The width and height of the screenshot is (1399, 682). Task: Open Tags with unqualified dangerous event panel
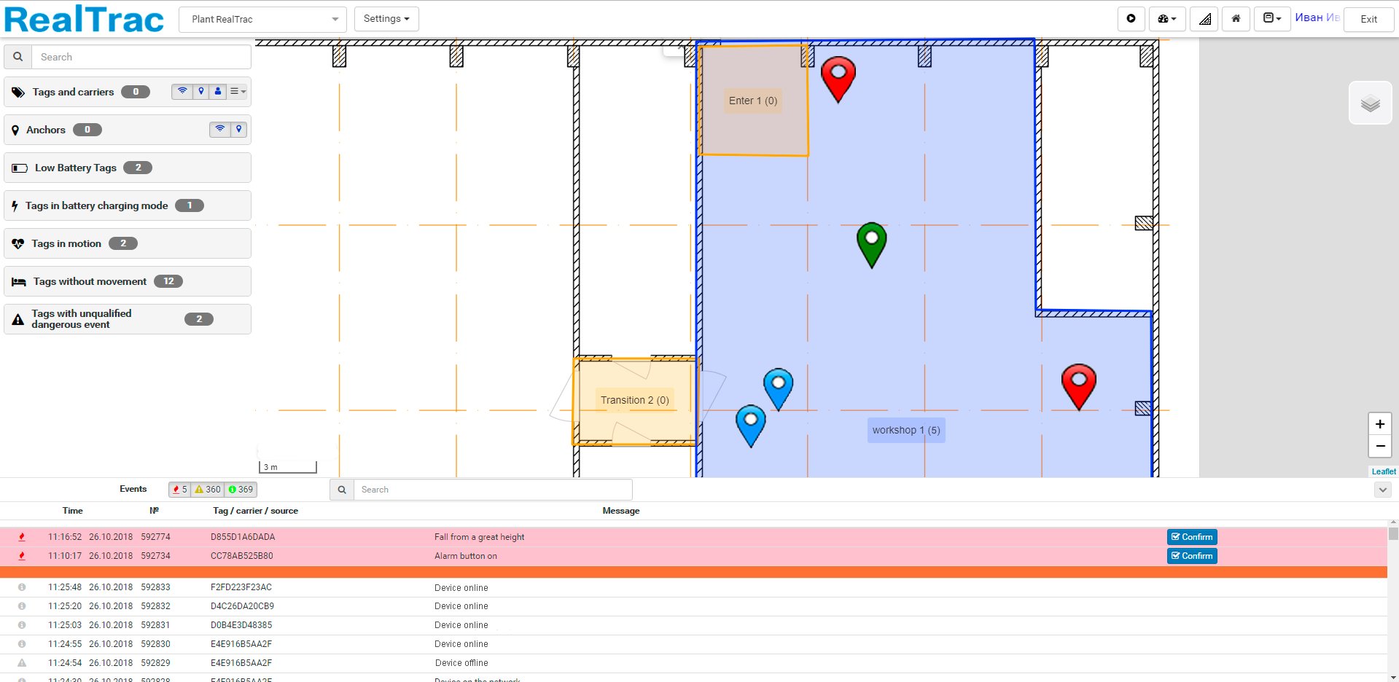[x=128, y=319]
